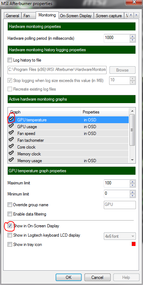
Task: Click the log size limit value field
Action: click(119, 81)
